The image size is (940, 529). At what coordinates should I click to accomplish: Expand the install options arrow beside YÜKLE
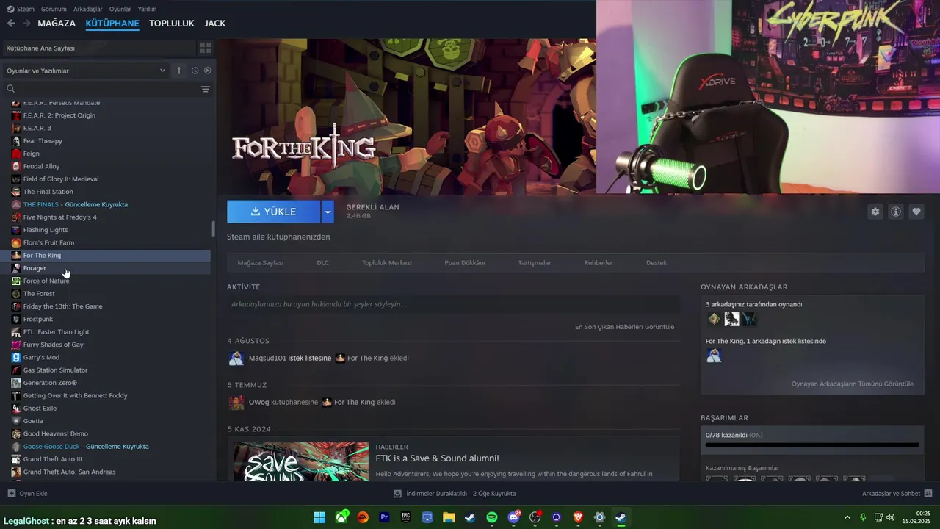click(x=328, y=212)
